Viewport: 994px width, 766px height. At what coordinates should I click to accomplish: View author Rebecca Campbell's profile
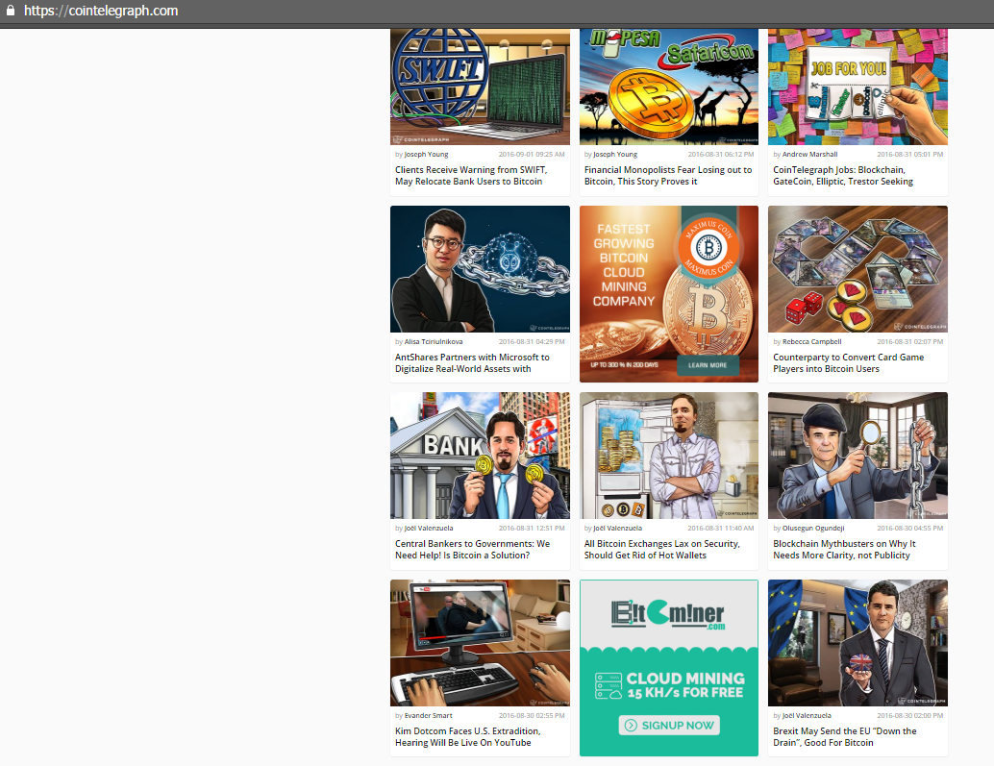click(812, 341)
